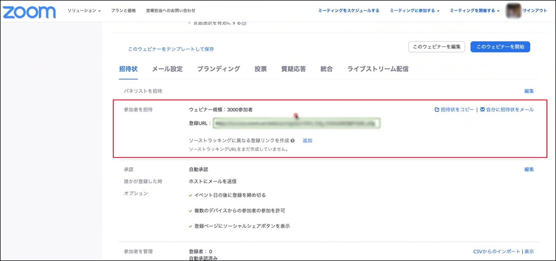
Task: Click the blurred profile avatar
Action: (514, 10)
